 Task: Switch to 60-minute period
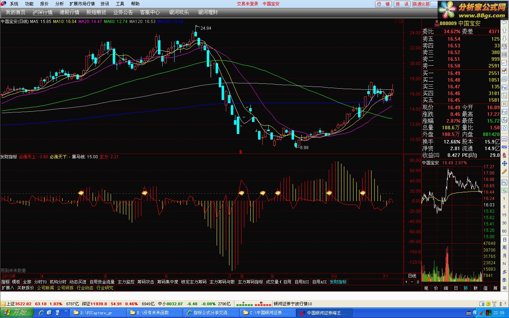(504, 231)
